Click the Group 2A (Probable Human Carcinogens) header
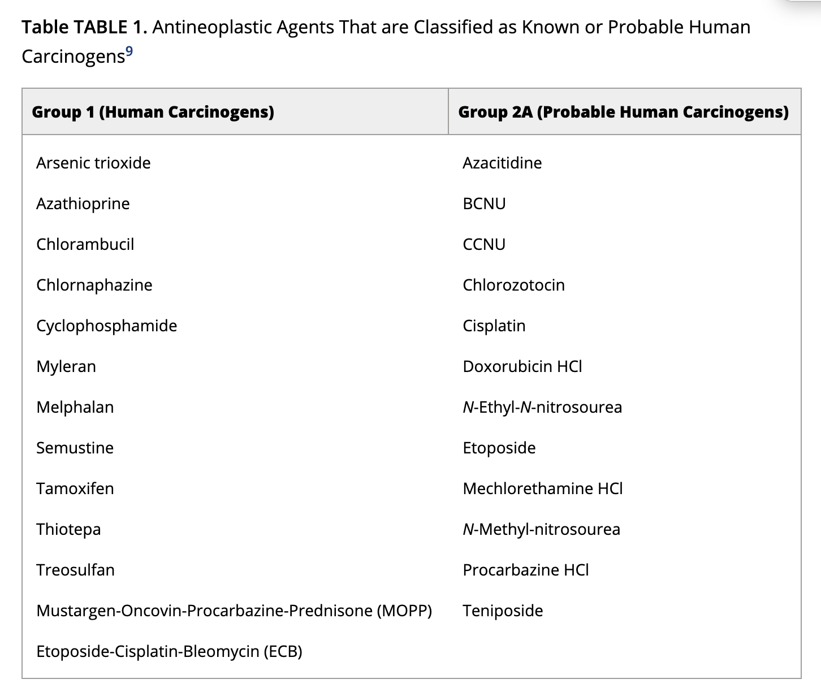 click(x=623, y=112)
